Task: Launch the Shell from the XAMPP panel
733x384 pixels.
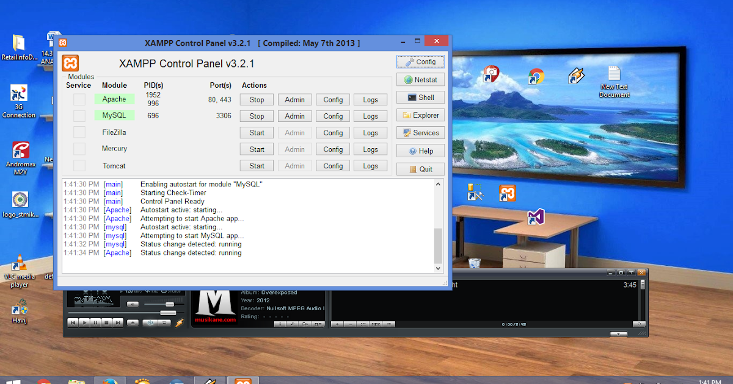Action: (420, 97)
